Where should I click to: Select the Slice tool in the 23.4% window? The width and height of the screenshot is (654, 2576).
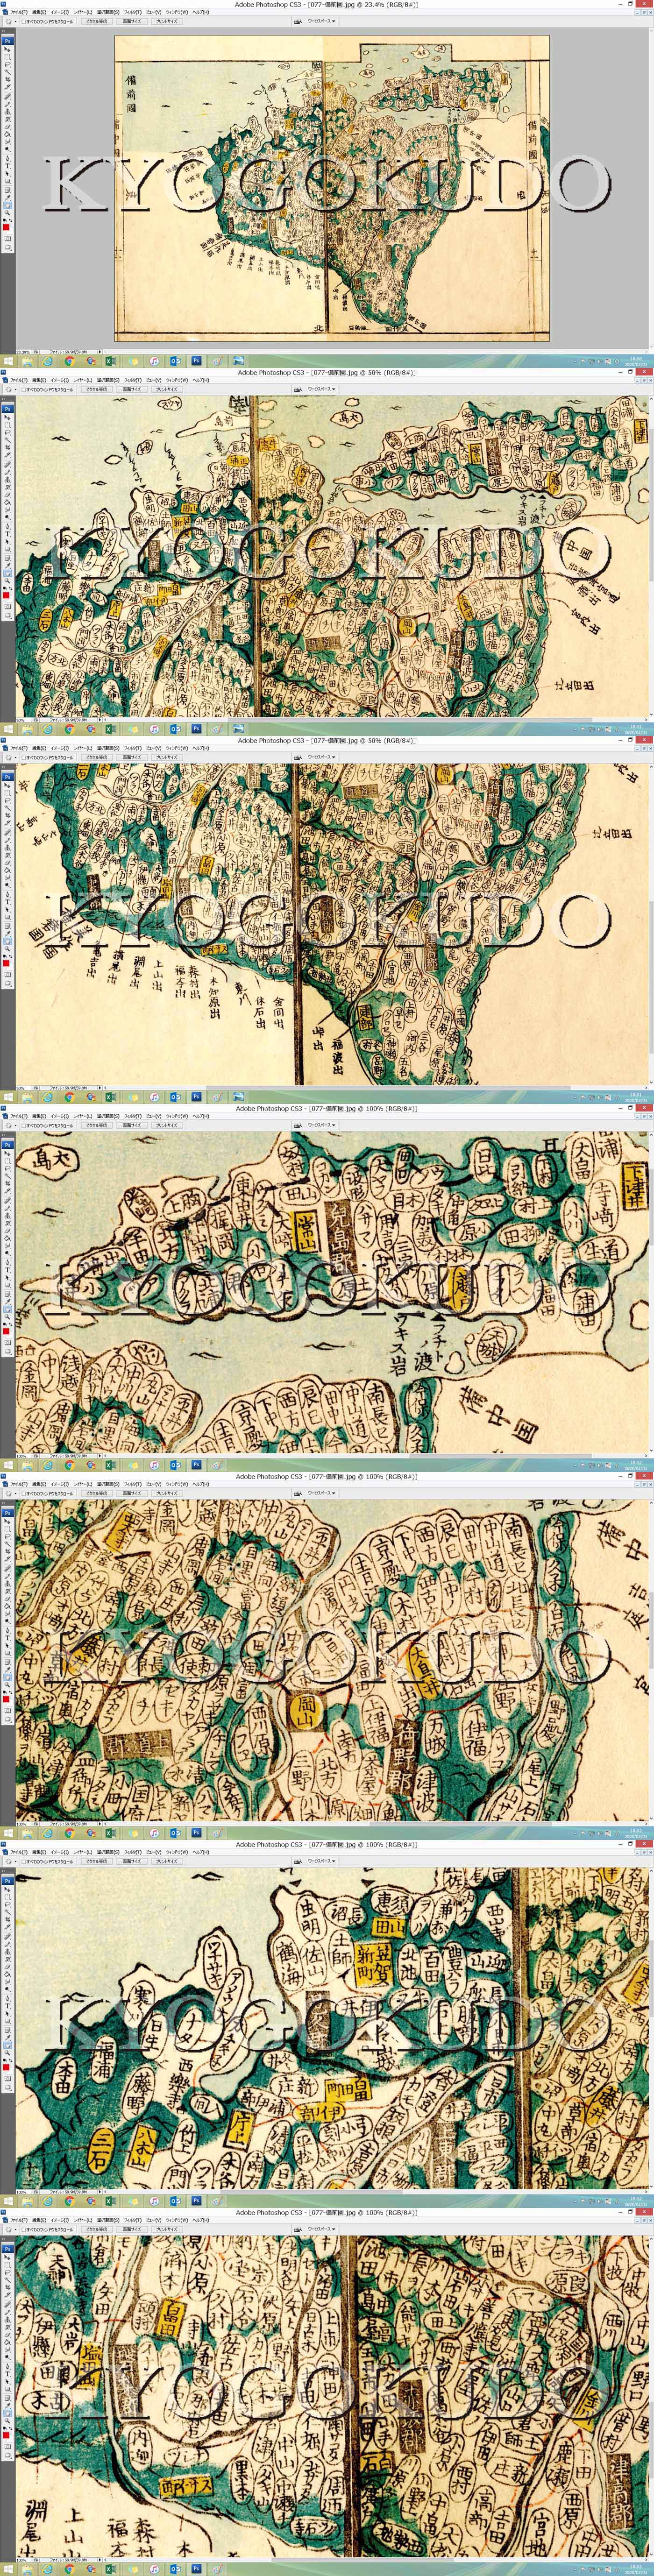(7, 87)
